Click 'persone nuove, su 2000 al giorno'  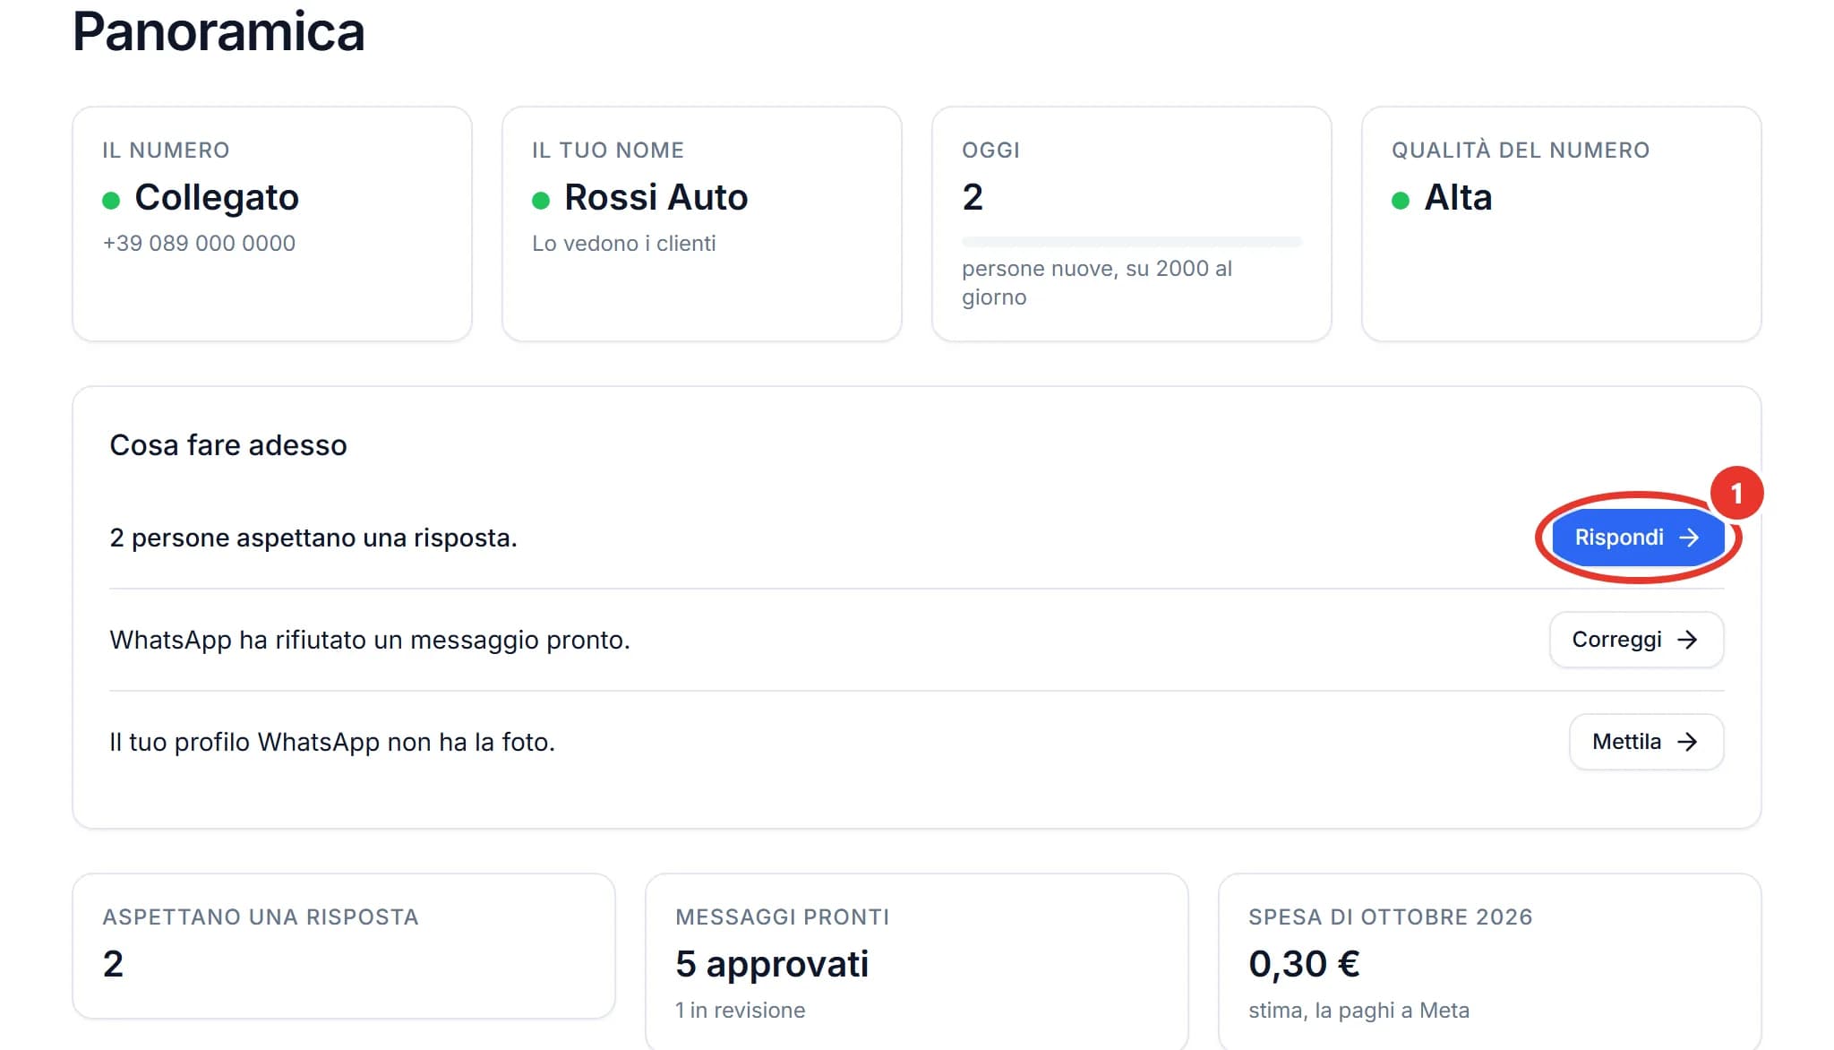(1097, 282)
